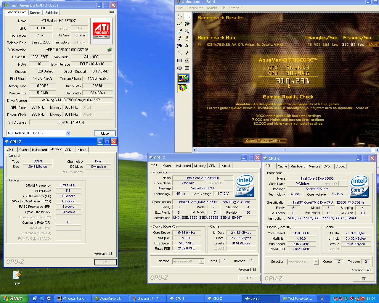
Task: Open Windows Task Manager from the taskbar
Action: 73,299
